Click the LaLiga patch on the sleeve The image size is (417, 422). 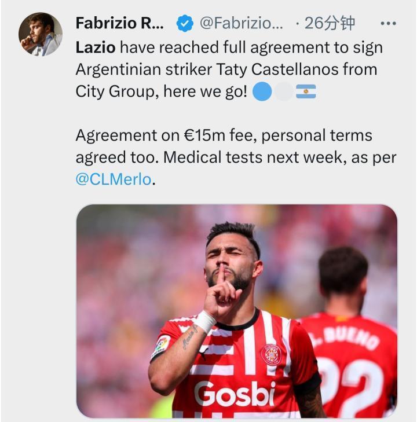click(161, 346)
